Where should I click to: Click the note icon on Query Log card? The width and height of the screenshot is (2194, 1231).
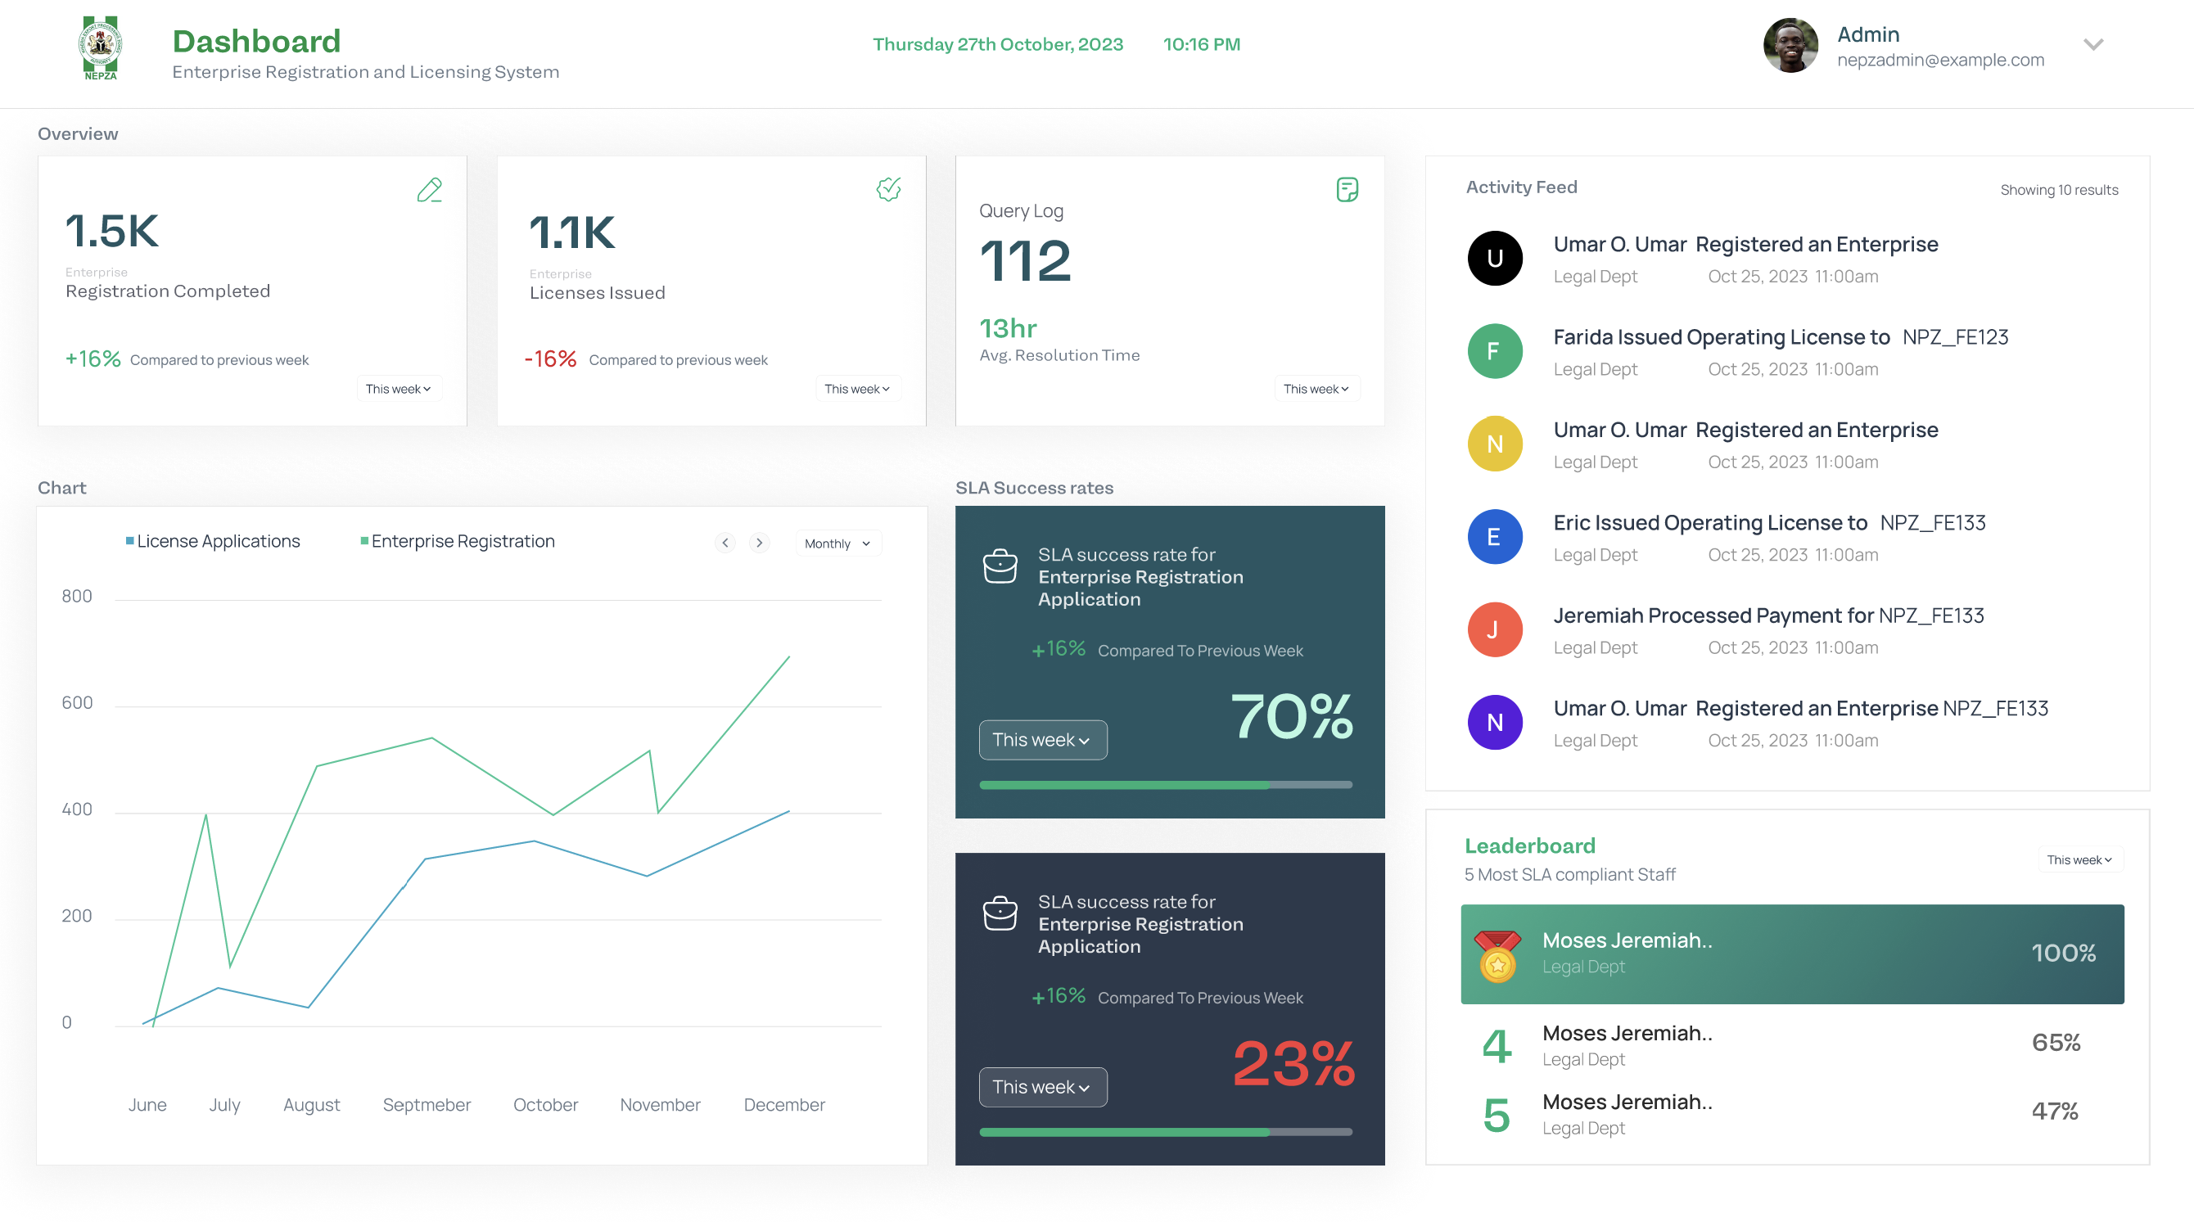point(1347,189)
